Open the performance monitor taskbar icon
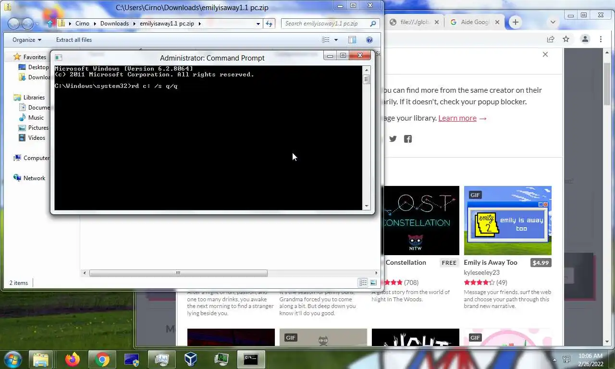 pyautogui.click(x=161, y=359)
